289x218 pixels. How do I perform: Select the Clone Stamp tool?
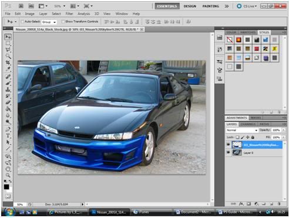tap(8, 90)
